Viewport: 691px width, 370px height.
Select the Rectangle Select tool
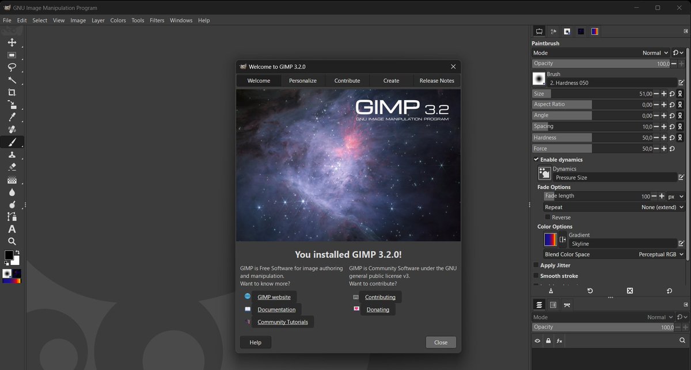[12, 55]
